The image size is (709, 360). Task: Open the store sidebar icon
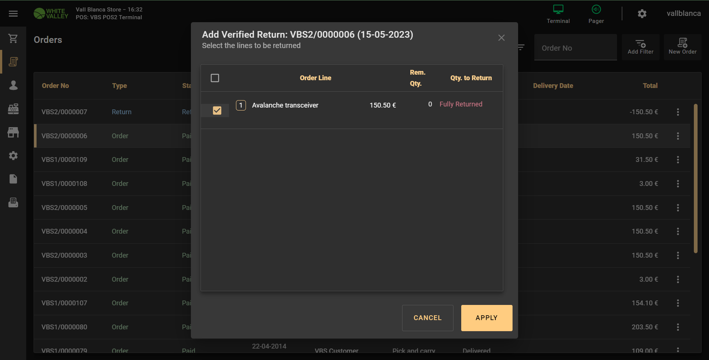[x=13, y=132]
